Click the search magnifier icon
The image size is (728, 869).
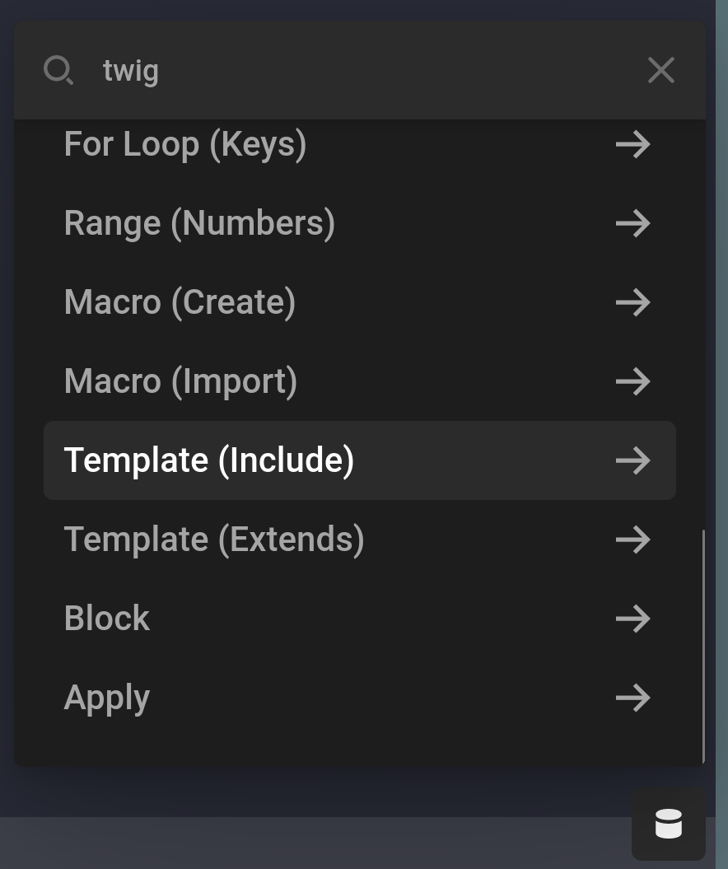[58, 71]
